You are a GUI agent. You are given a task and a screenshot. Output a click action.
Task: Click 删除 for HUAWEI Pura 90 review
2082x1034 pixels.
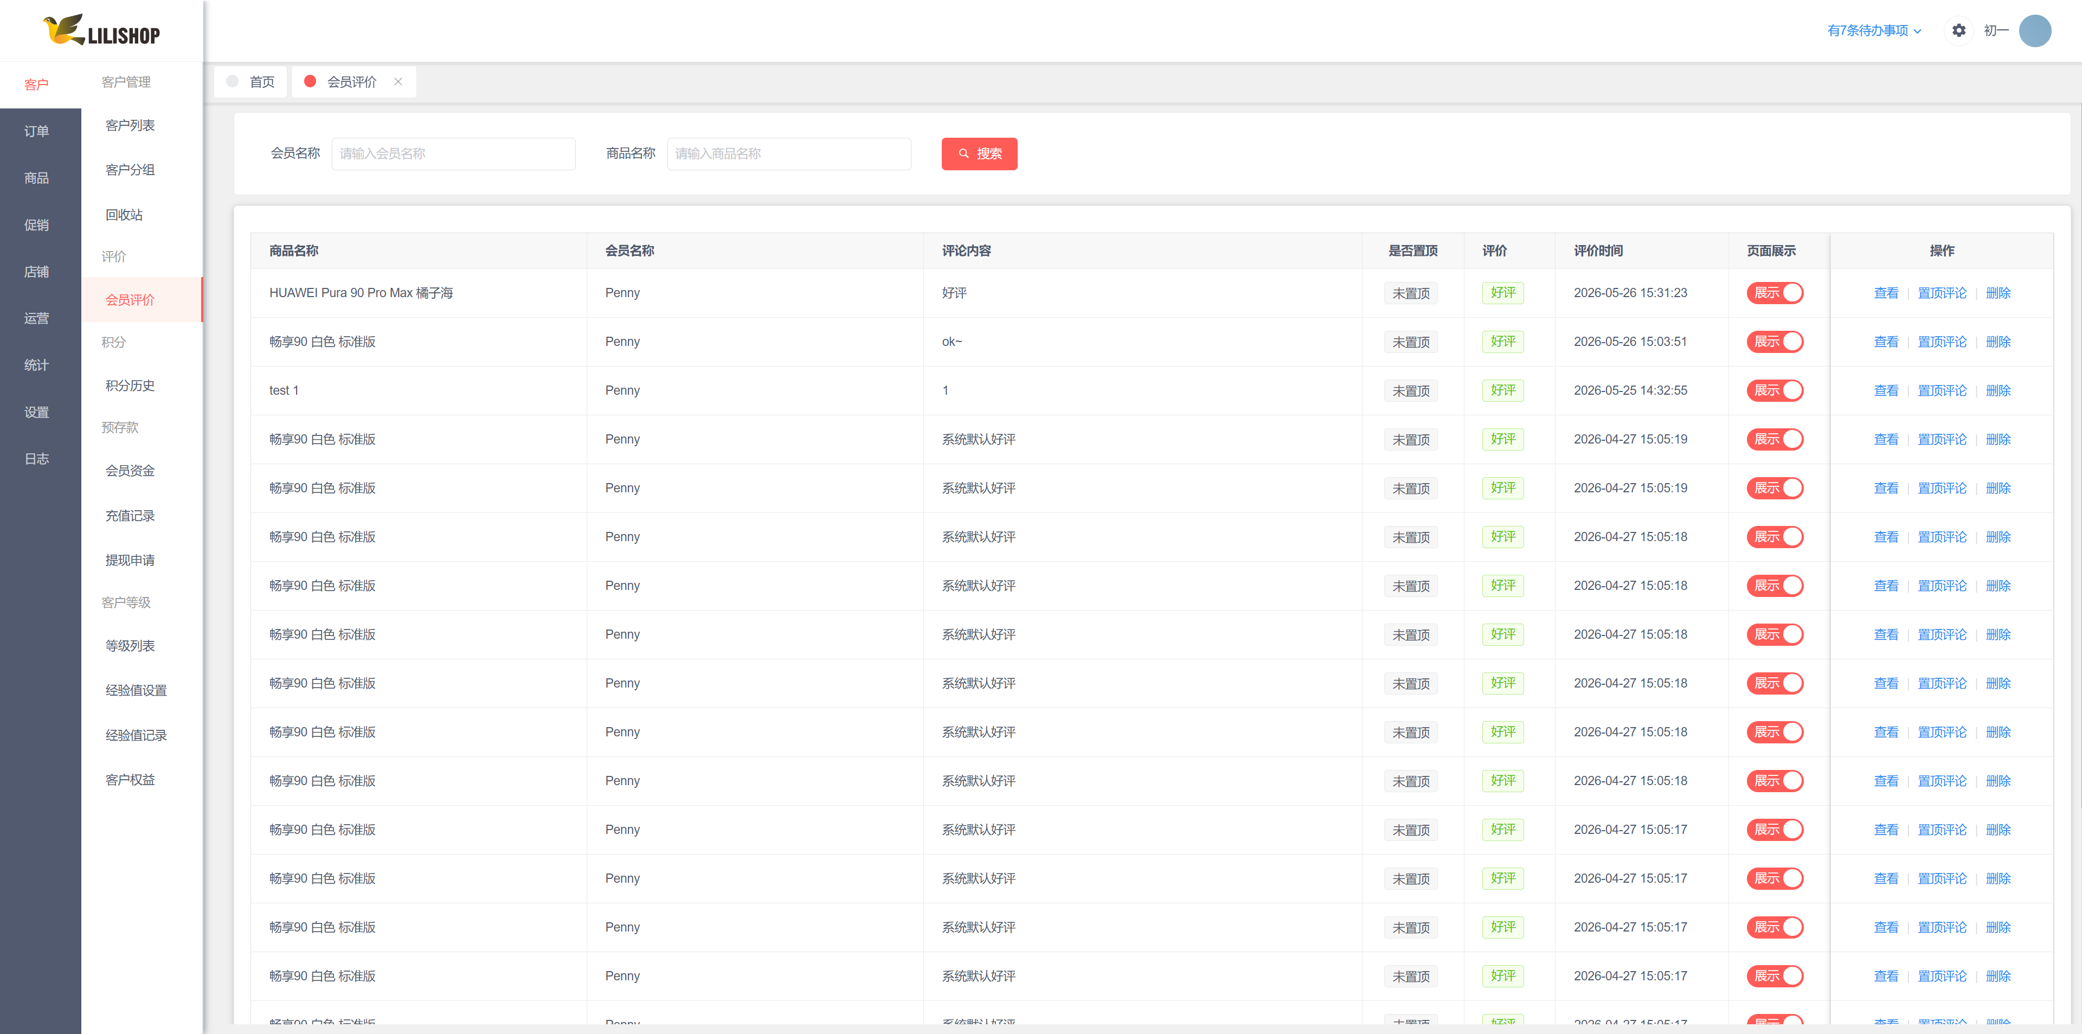pyautogui.click(x=1998, y=293)
